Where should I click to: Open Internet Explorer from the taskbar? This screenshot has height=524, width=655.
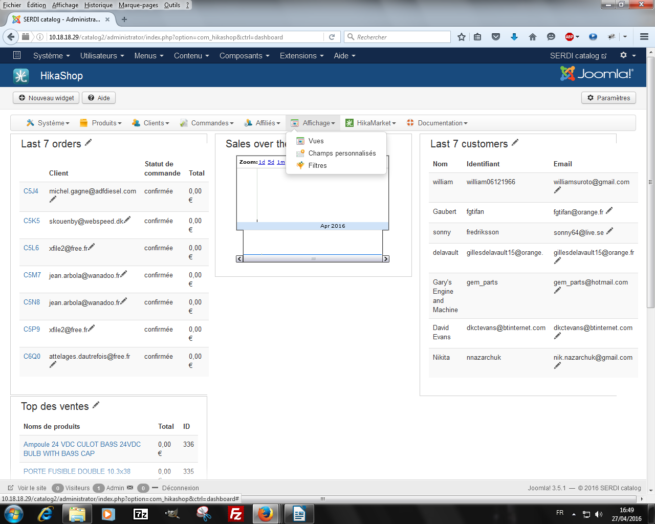pyautogui.click(x=46, y=514)
